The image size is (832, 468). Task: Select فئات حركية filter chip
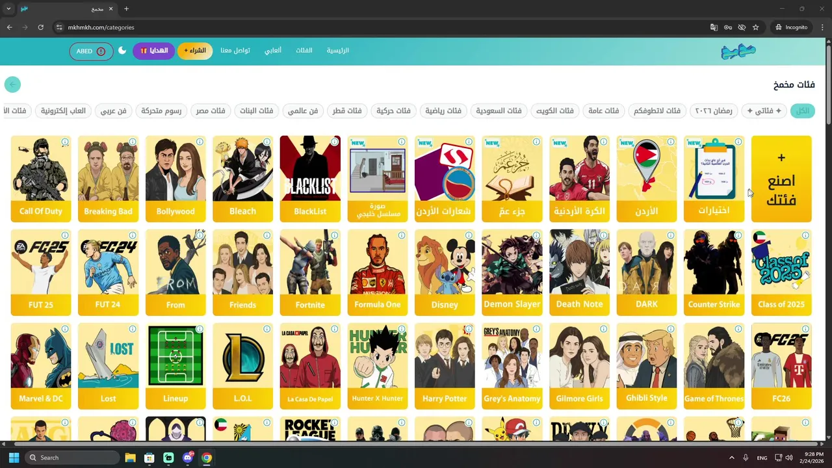point(394,111)
